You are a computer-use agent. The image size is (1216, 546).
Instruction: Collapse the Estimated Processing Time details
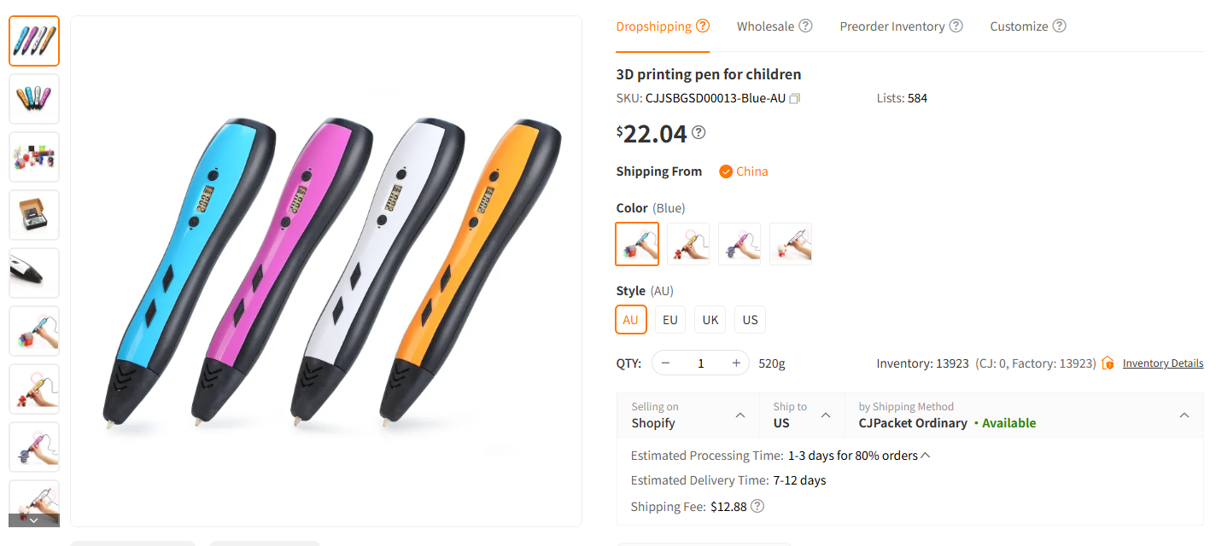924,455
